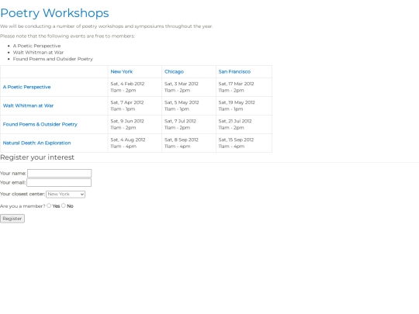Click the Sat, 8 Sep 2012 cell
The width and height of the screenshot is (419, 314).
(189, 143)
